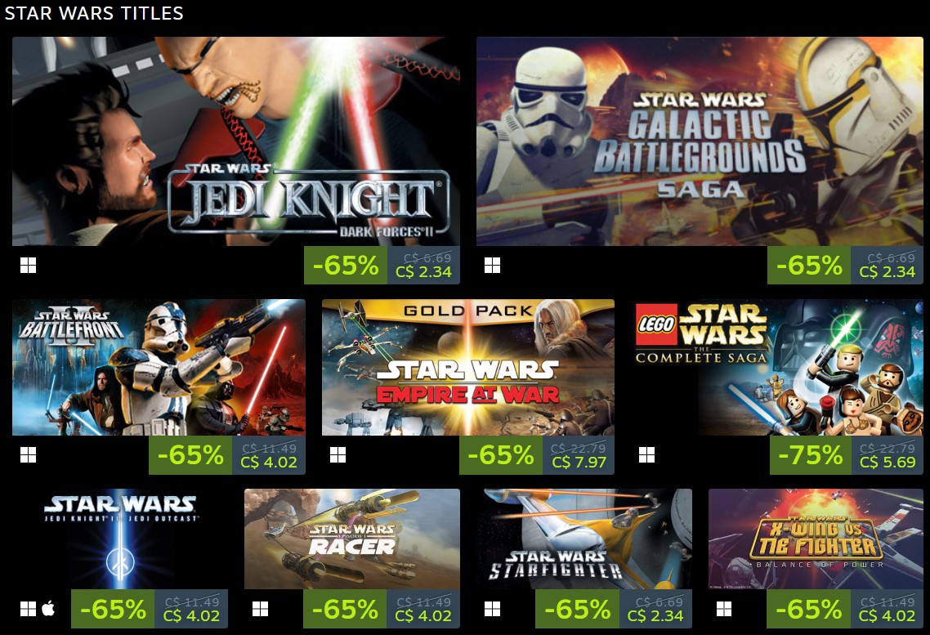The image size is (930, 635).
Task: Click the Apple macOS icon under Jedi Outcast
Action: 49,608
